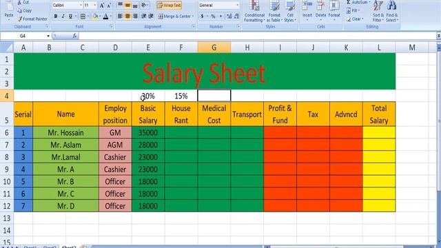The height and width of the screenshot is (248, 441).
Task: Expand the Paste options arrow
Action: click(9, 20)
